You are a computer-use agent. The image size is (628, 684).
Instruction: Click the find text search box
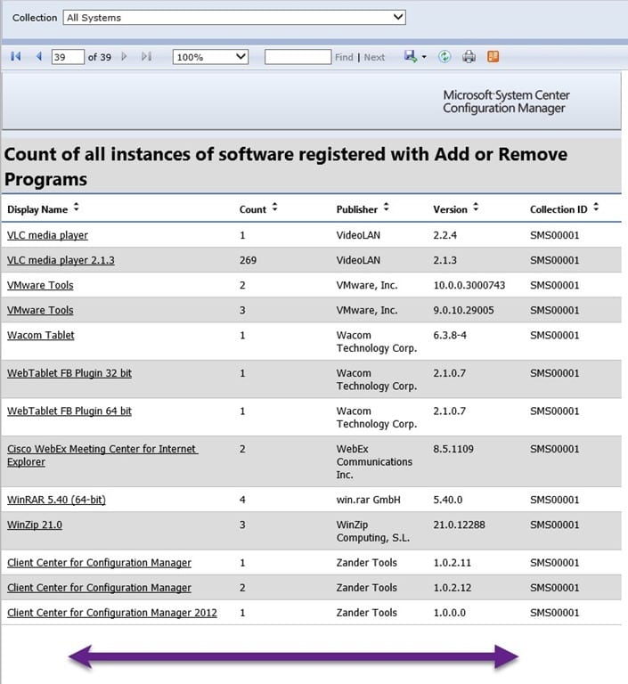point(298,57)
